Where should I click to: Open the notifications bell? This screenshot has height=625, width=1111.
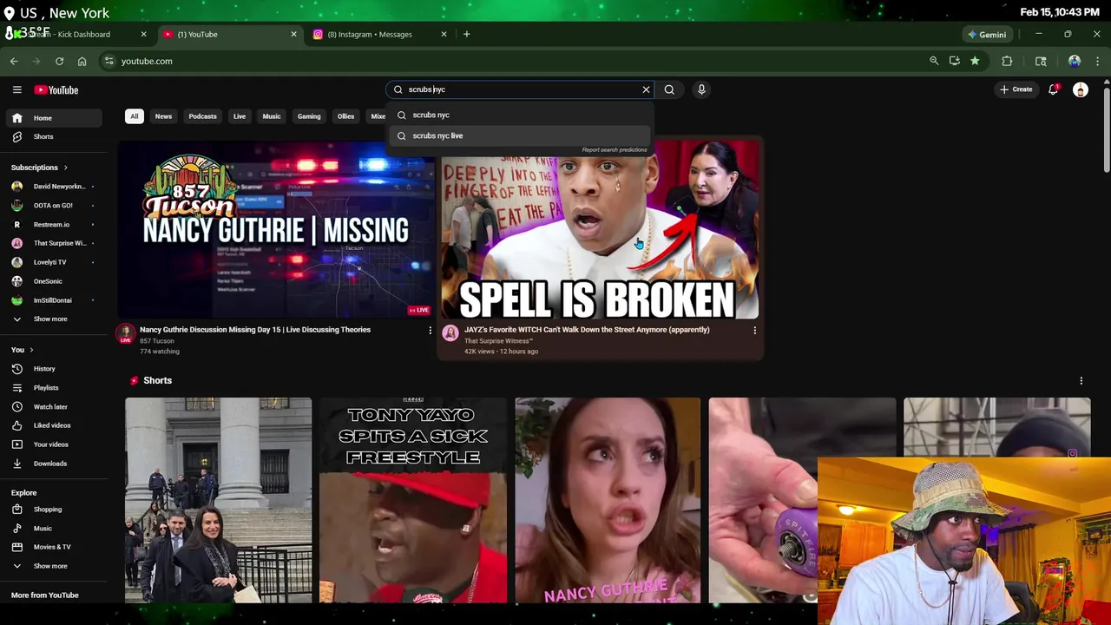click(1053, 89)
